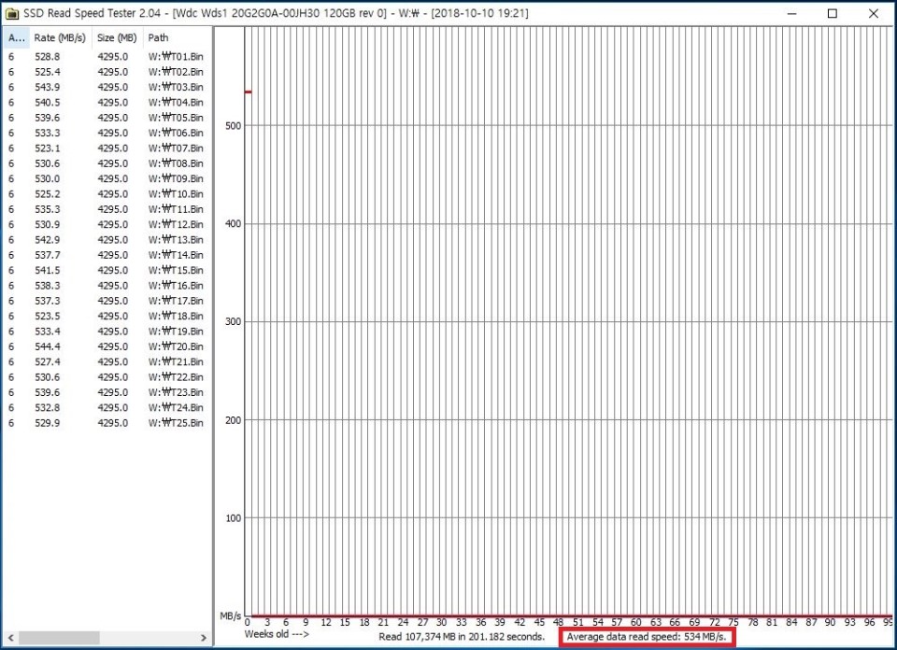Click the 528.8 rate value
This screenshot has width=897, height=650.
(47, 57)
